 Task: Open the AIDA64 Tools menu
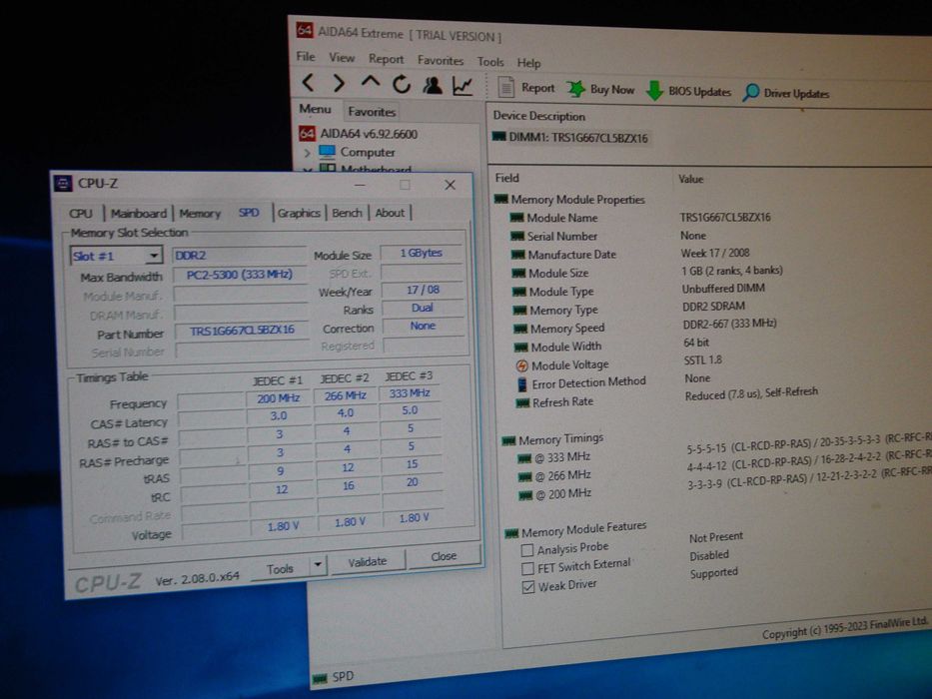pyautogui.click(x=490, y=61)
